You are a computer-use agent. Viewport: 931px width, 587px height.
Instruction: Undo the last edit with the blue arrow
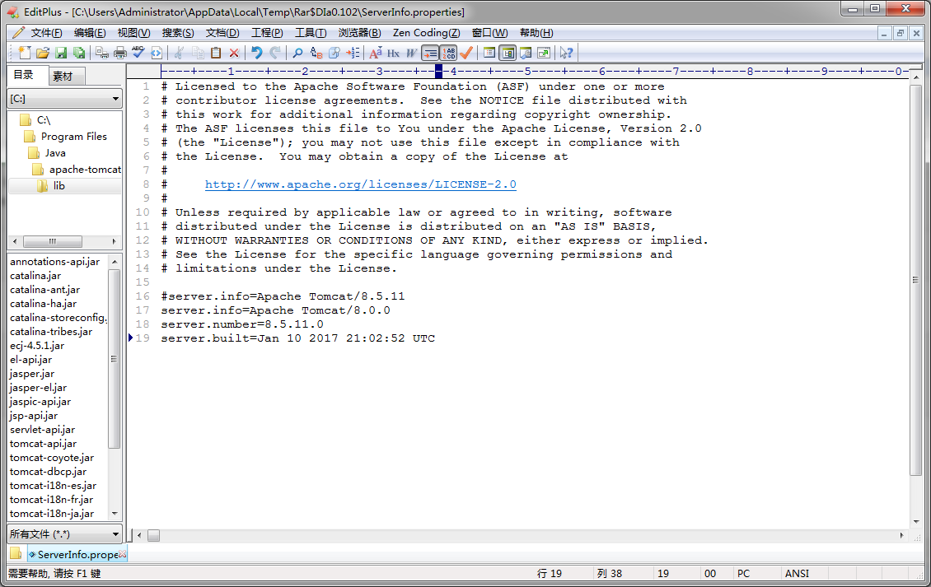pos(256,53)
